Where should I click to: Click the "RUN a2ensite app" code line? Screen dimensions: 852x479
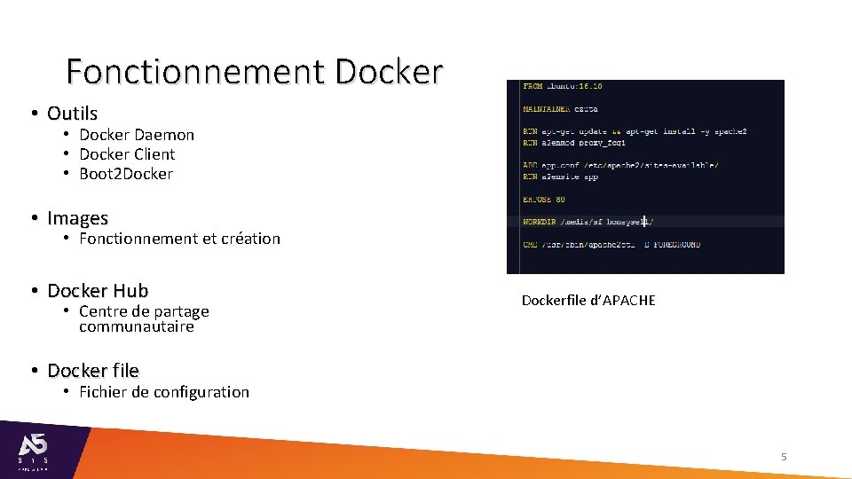[560, 177]
